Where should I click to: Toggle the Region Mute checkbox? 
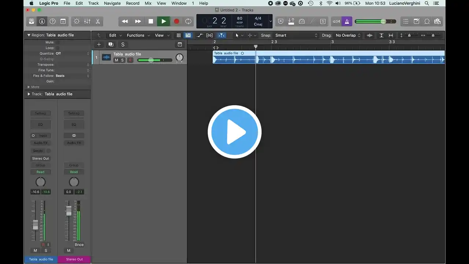click(58, 43)
